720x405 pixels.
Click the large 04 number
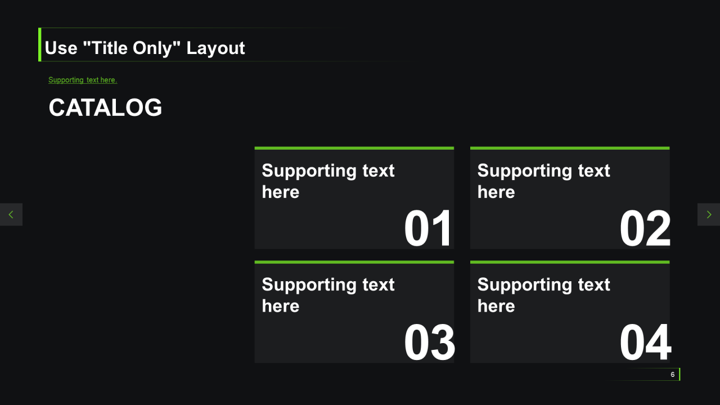(646, 343)
